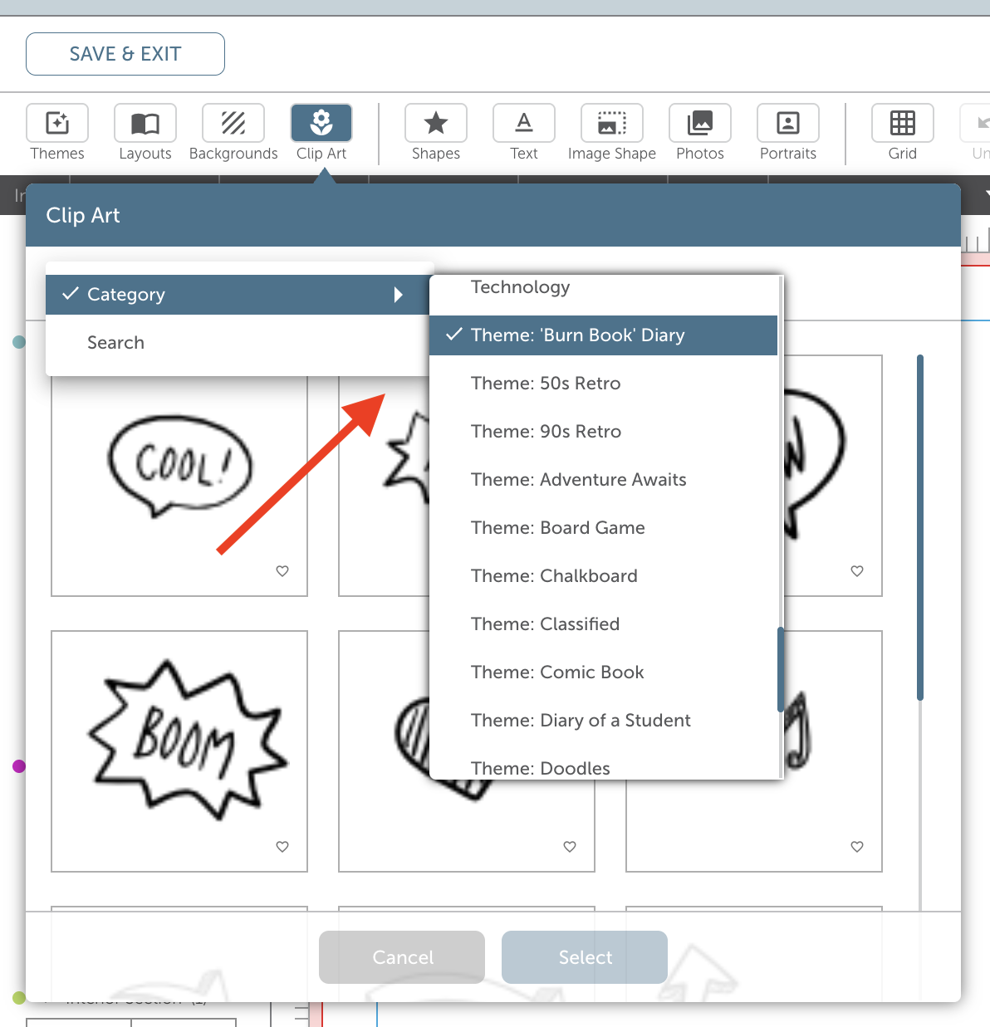Click heart on striped heart clip art
This screenshot has height=1027, width=990.
coord(570,847)
